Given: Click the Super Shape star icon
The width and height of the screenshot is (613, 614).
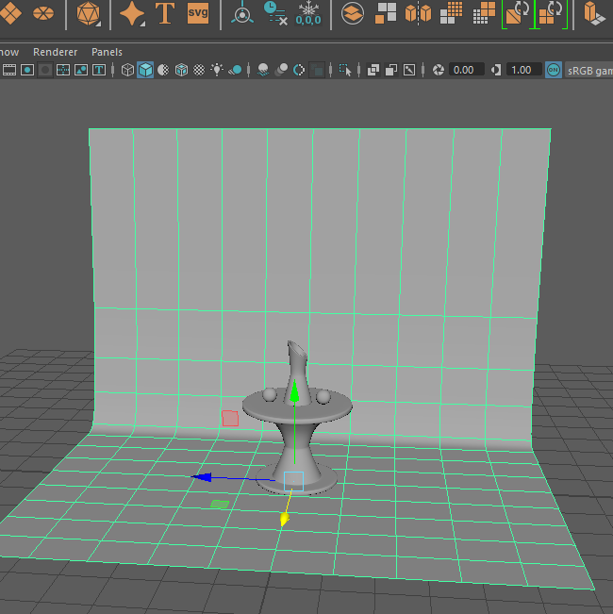Looking at the screenshot, I should 132,13.
